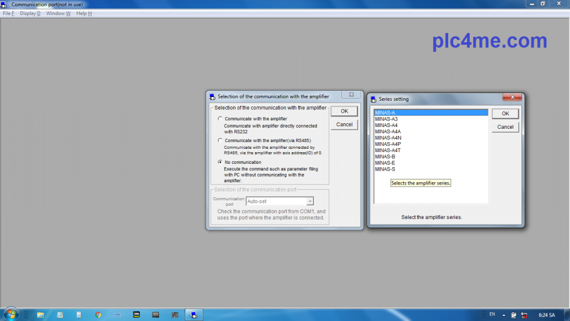The image size is (570, 321).
Task: Open the Display menu
Action: 30,13
